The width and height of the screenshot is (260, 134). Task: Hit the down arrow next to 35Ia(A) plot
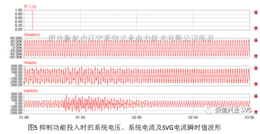256,84
